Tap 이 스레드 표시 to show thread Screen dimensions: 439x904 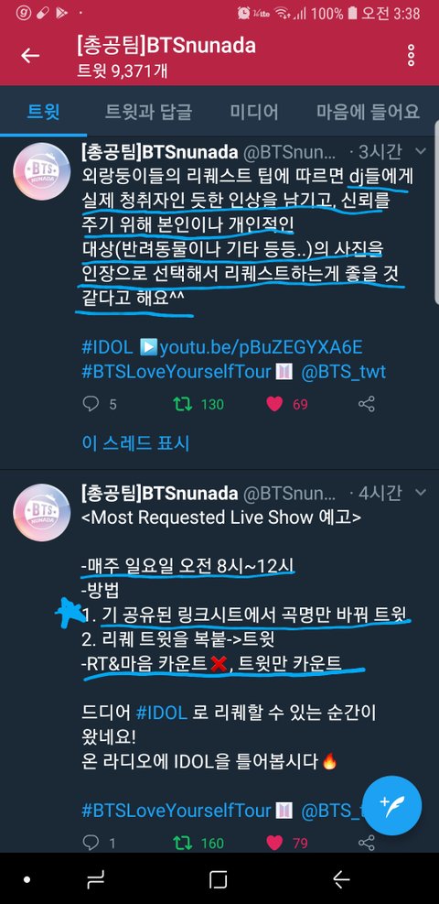[135, 442]
